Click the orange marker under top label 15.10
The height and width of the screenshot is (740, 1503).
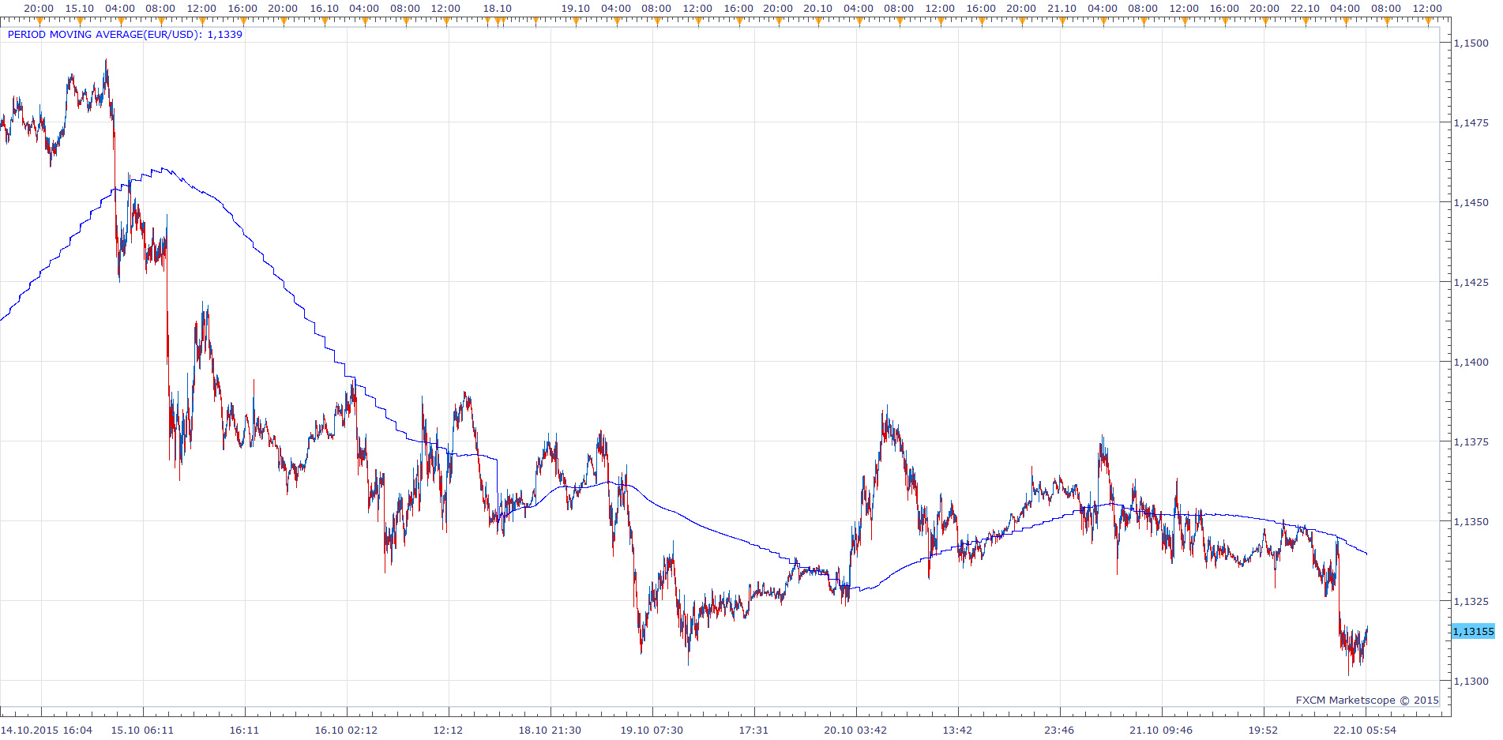[79, 21]
